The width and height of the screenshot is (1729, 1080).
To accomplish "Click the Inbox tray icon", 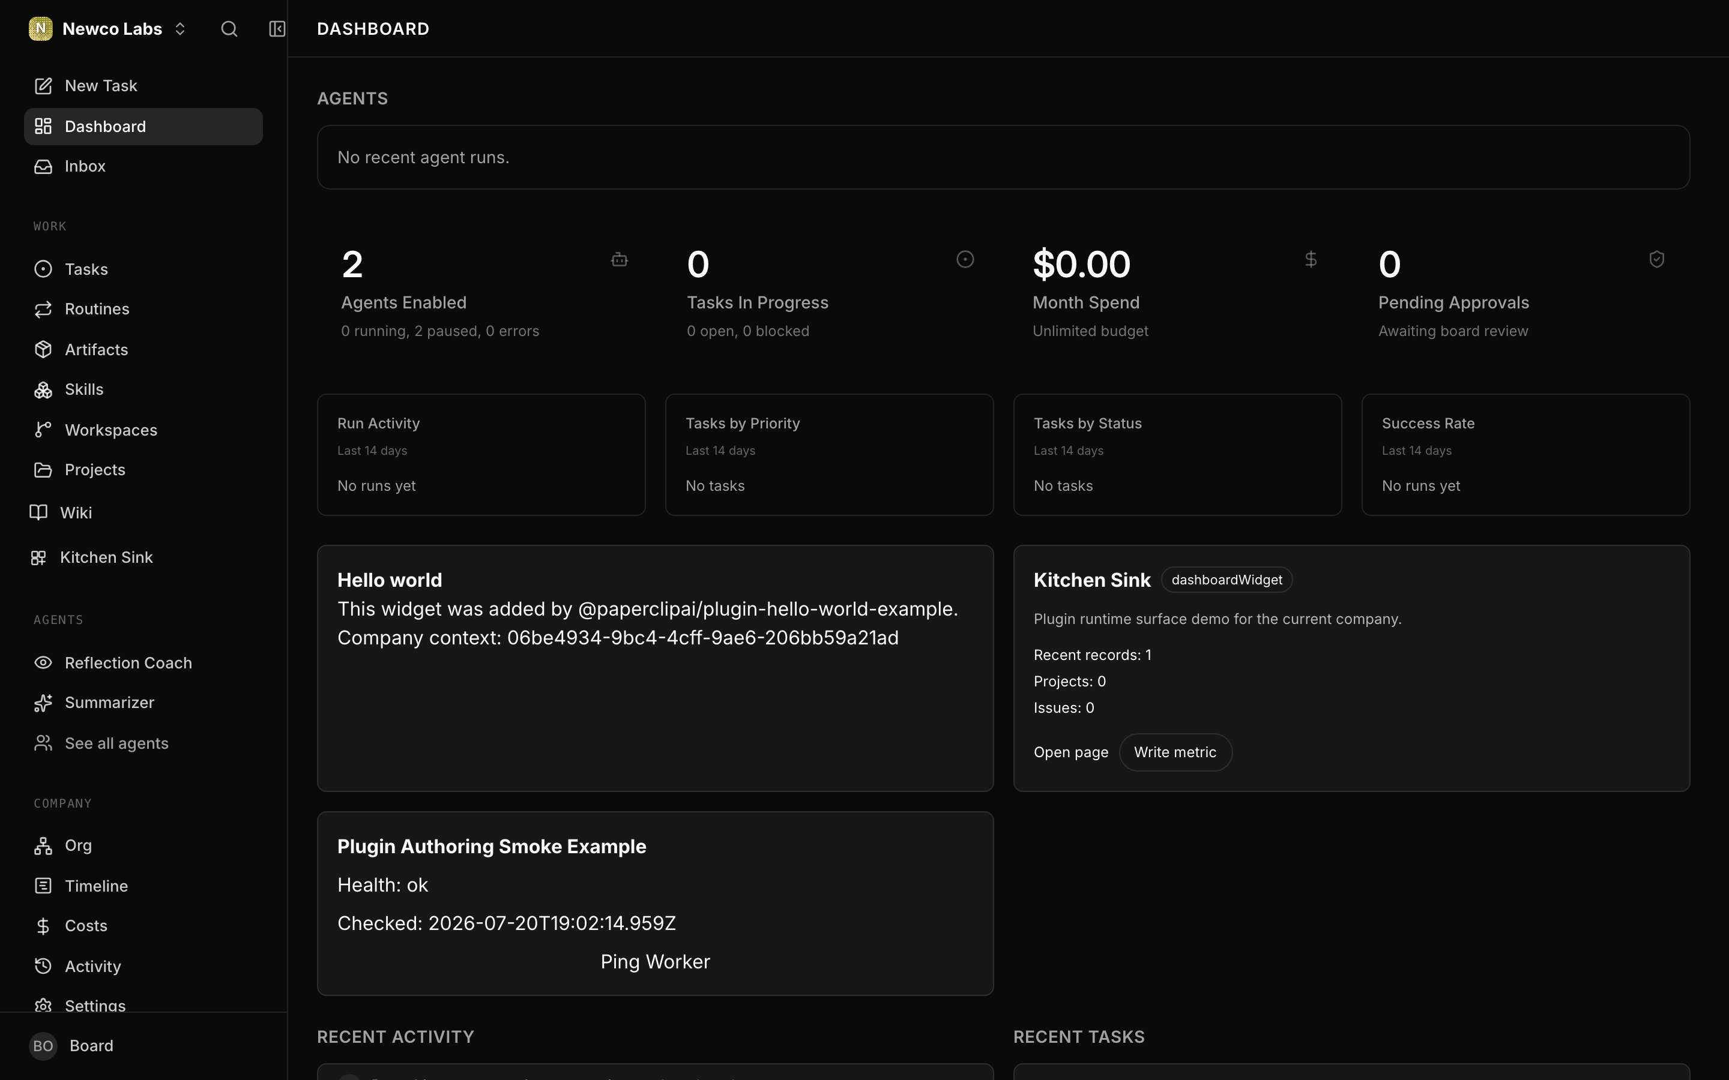I will coord(43,166).
